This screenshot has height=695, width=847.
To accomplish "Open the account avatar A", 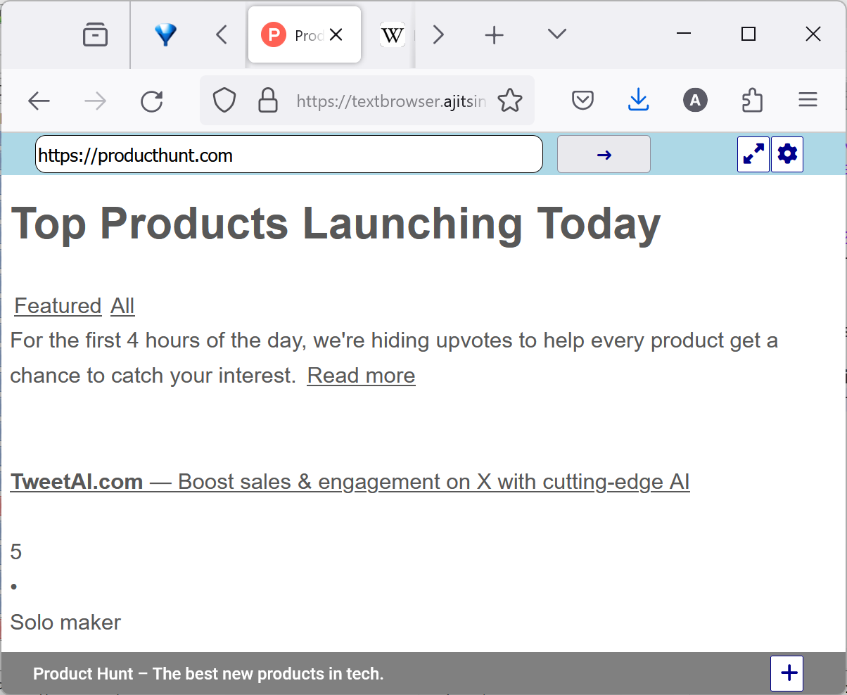I will pyautogui.click(x=695, y=101).
